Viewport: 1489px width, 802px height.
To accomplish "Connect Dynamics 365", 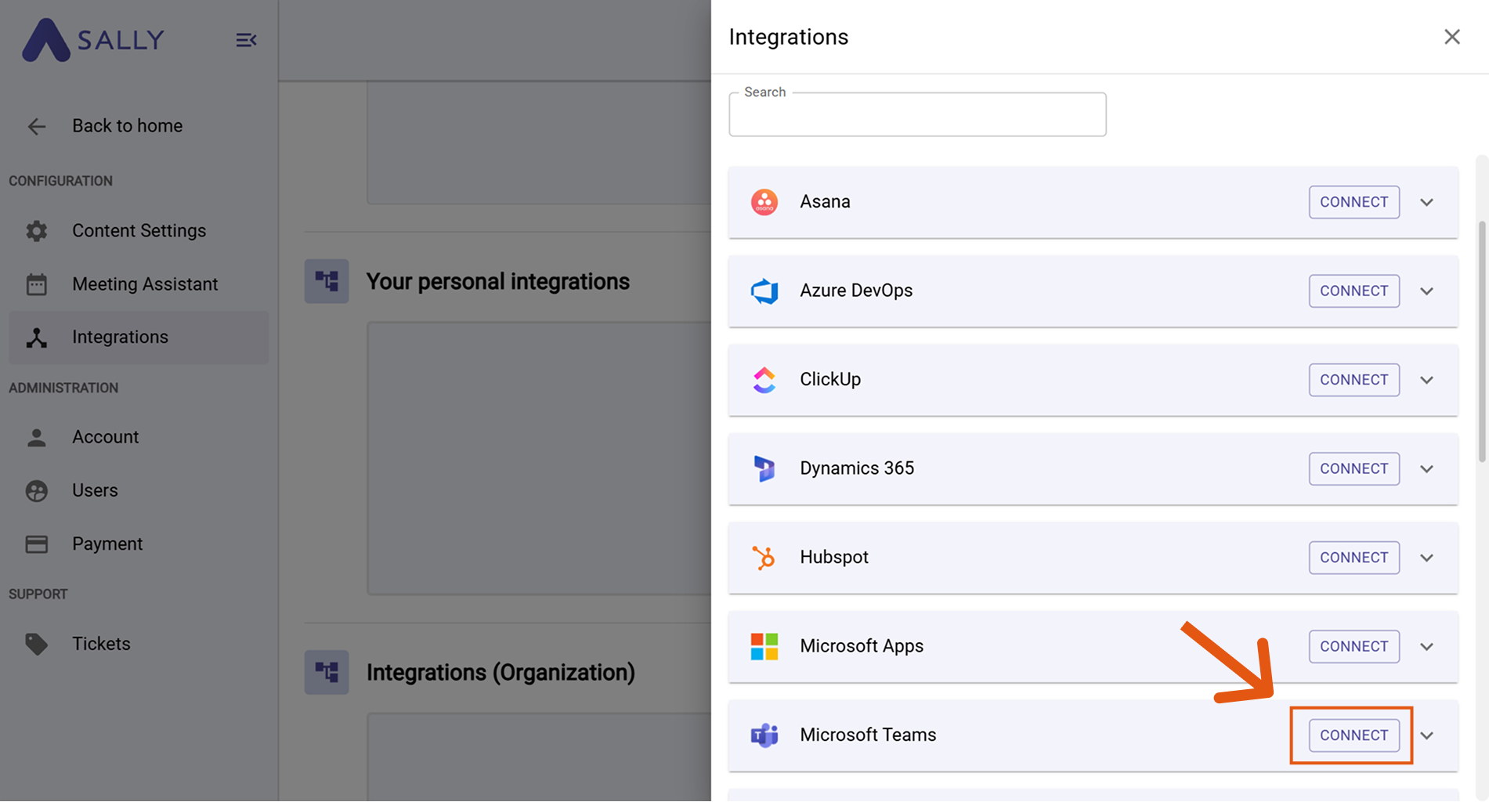I will pos(1353,468).
